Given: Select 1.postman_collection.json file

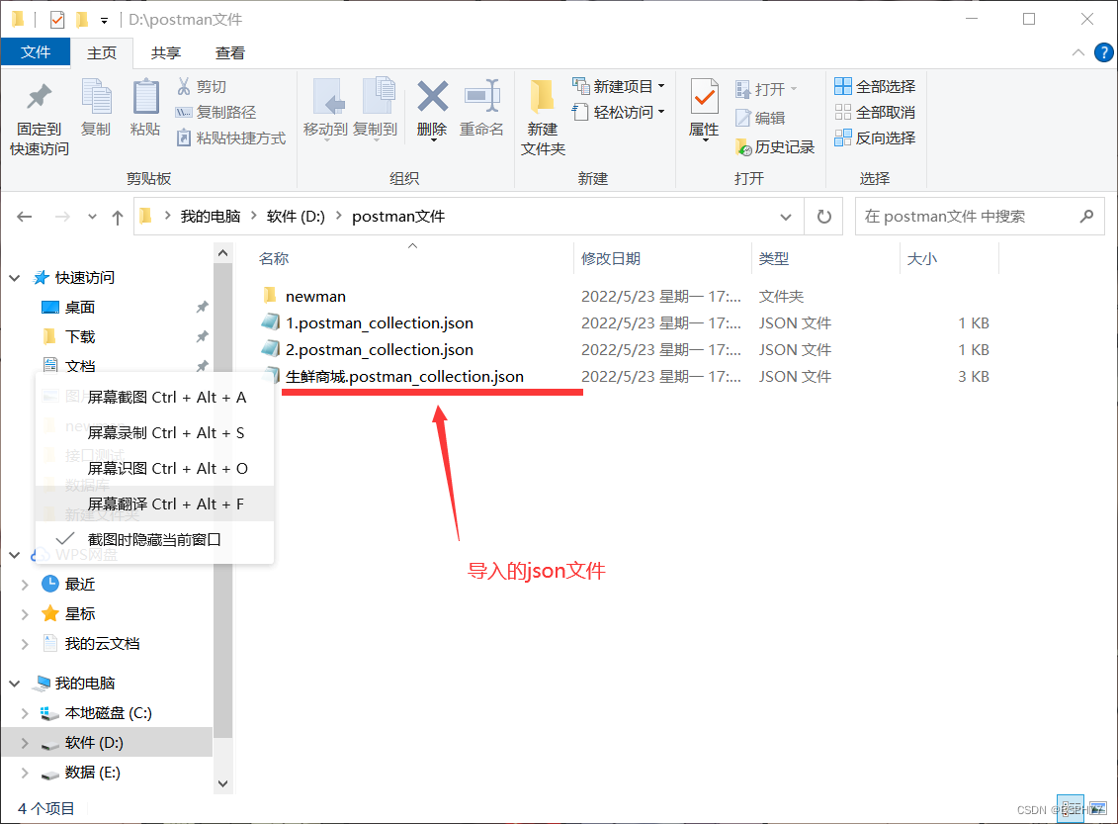Looking at the screenshot, I should [x=380, y=323].
